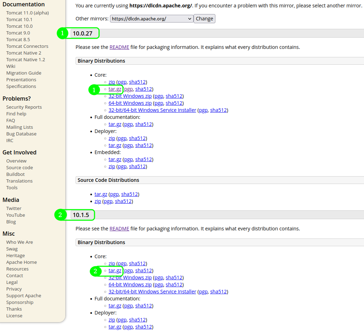Image resolution: width=364 pixels, height=331 pixels.
Task: Click the Find help link
Action: click(16, 114)
